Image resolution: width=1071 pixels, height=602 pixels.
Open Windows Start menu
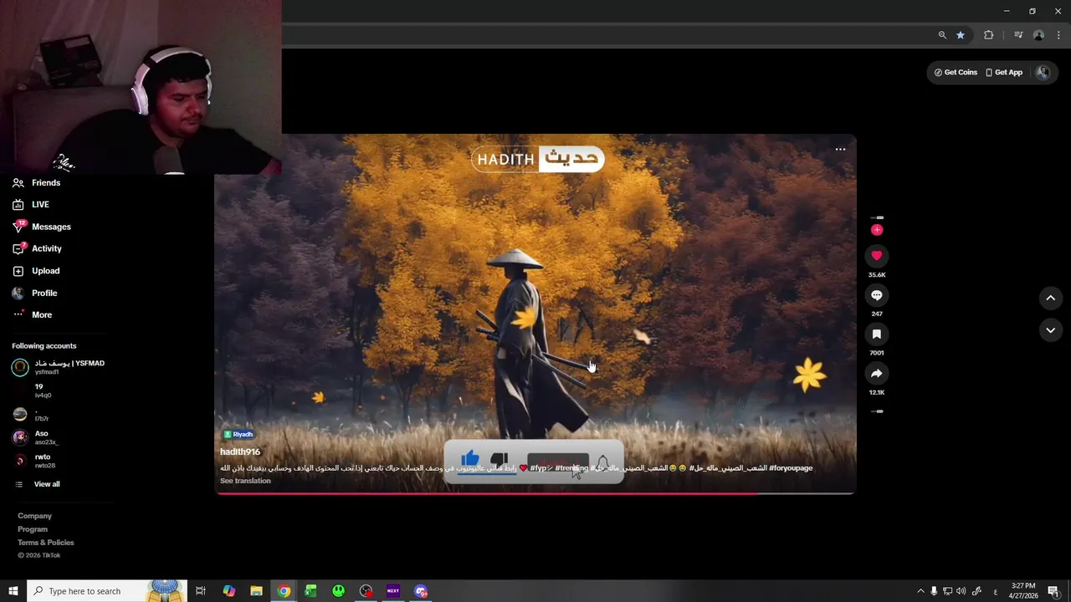click(13, 591)
